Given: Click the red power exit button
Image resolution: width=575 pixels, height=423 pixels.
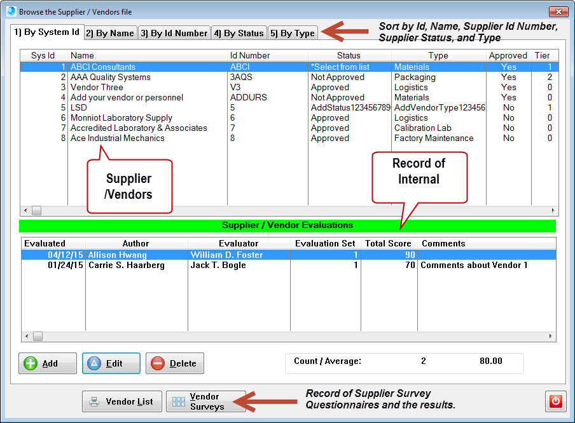Looking at the screenshot, I should pyautogui.click(x=555, y=401).
